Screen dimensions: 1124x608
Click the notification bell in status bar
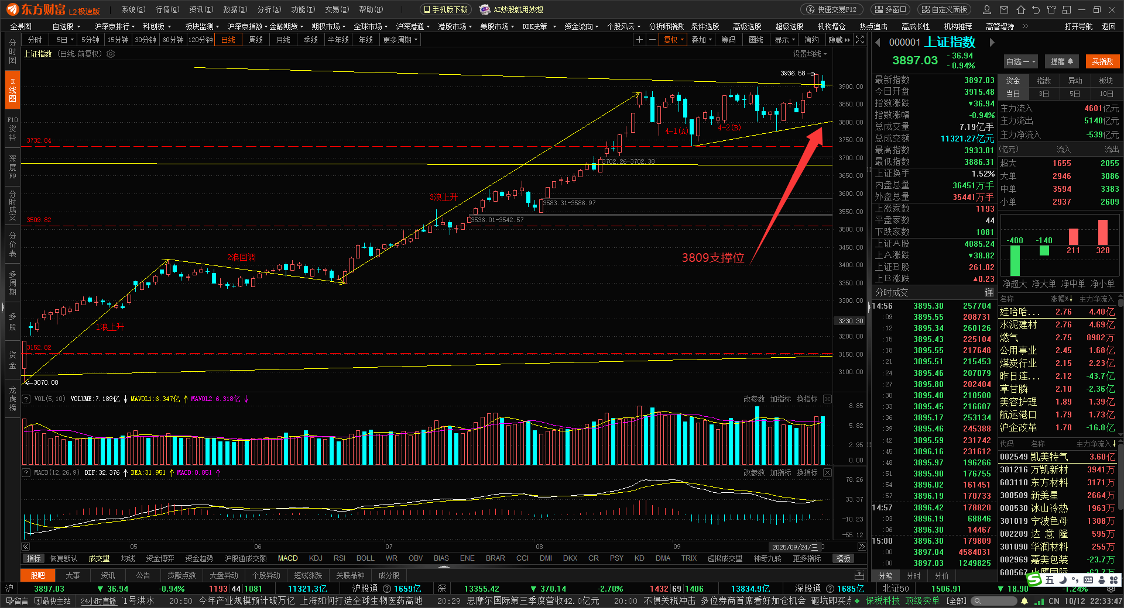coord(1024,601)
